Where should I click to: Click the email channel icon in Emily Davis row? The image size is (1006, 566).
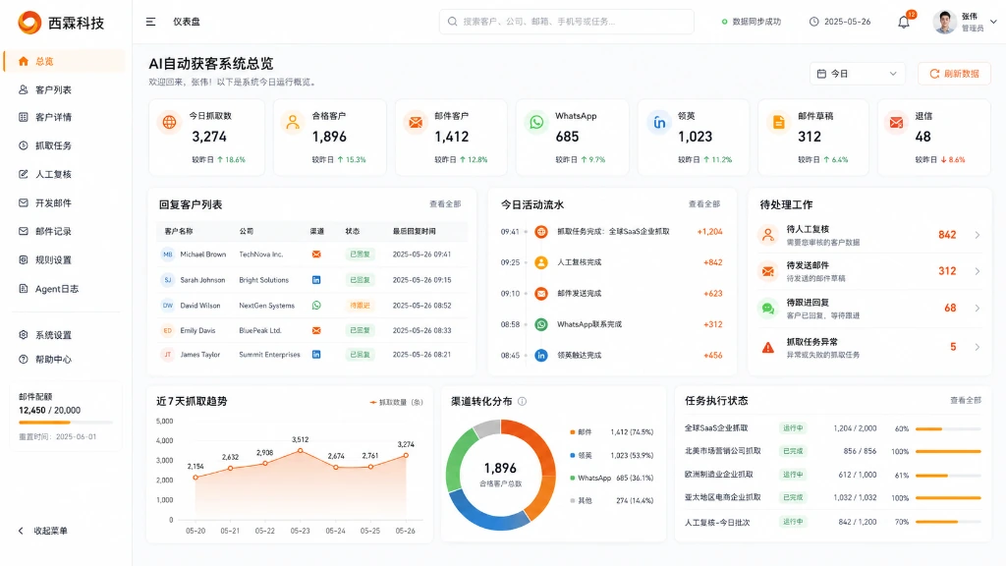[316, 330]
